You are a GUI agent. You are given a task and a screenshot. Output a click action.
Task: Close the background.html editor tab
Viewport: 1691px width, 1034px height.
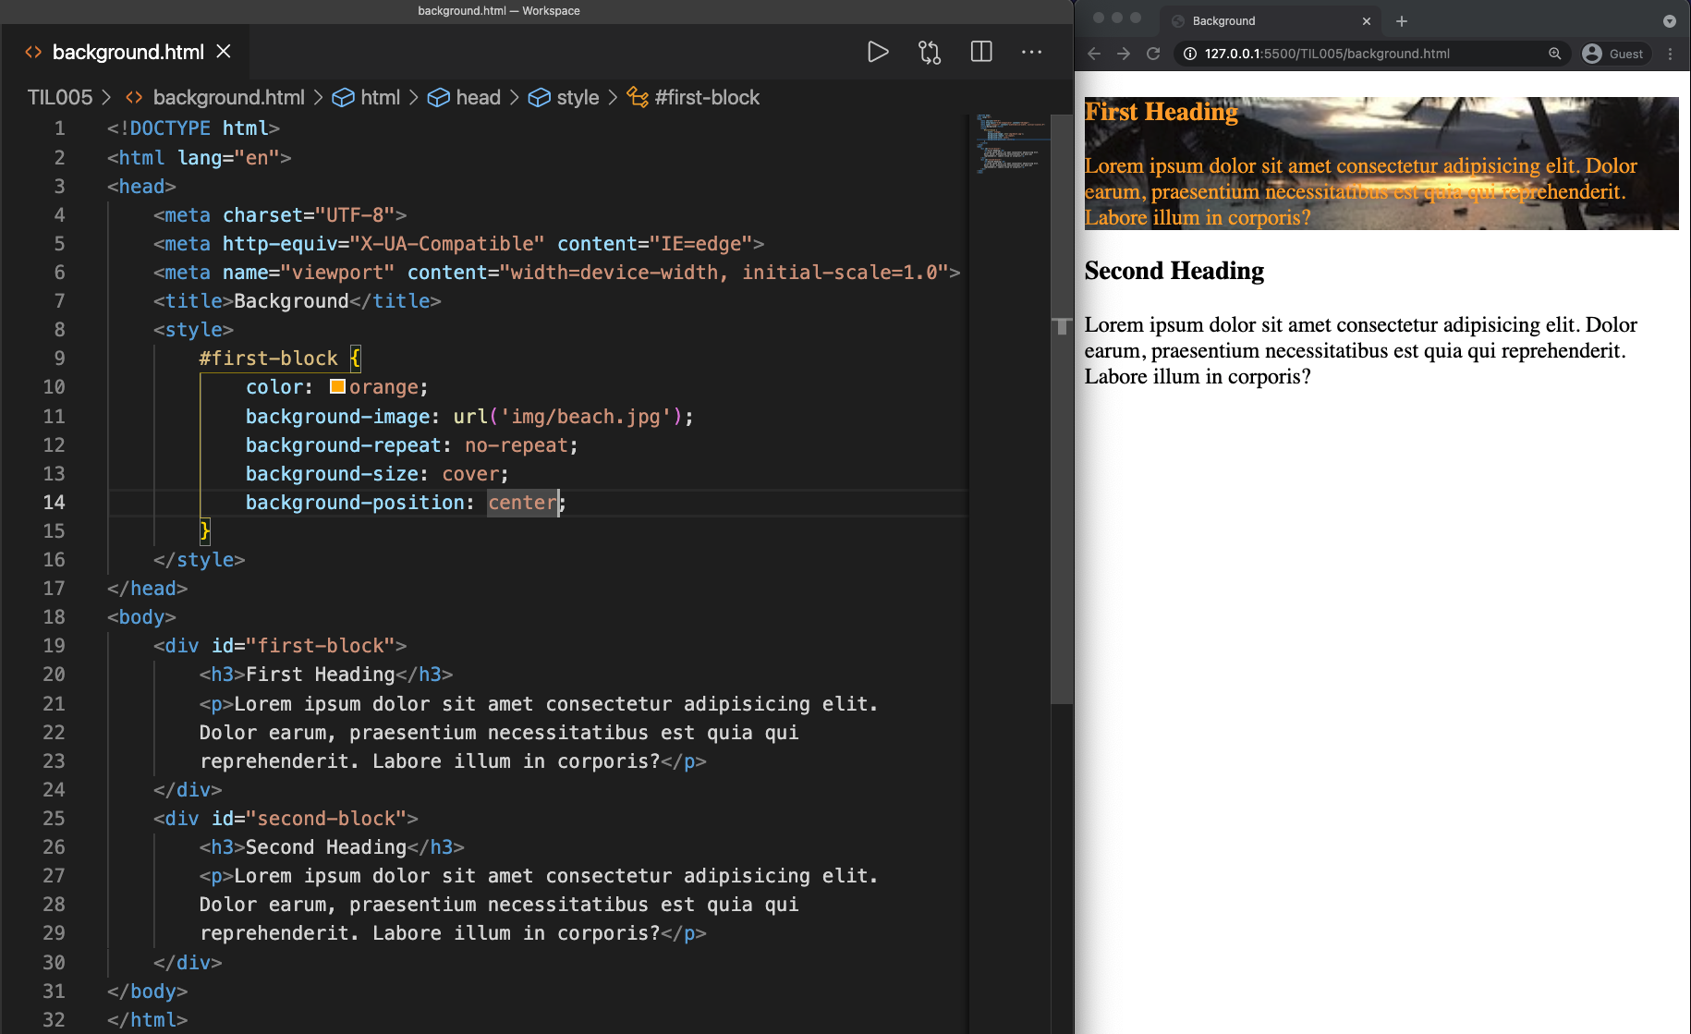[x=224, y=52]
